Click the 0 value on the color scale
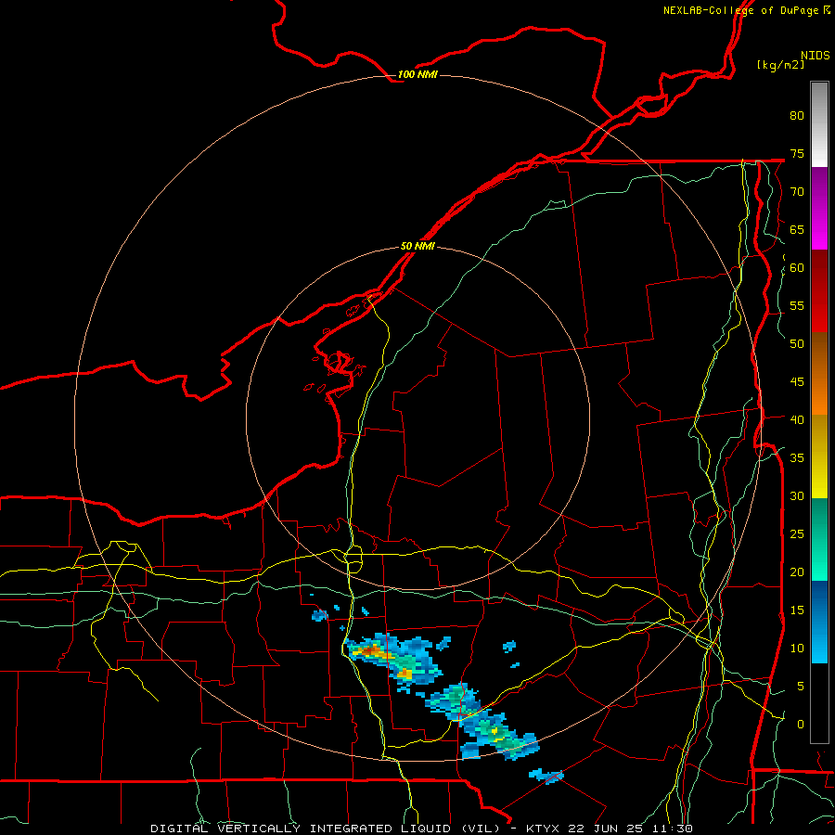Image resolution: width=835 pixels, height=835 pixels. 801,725
